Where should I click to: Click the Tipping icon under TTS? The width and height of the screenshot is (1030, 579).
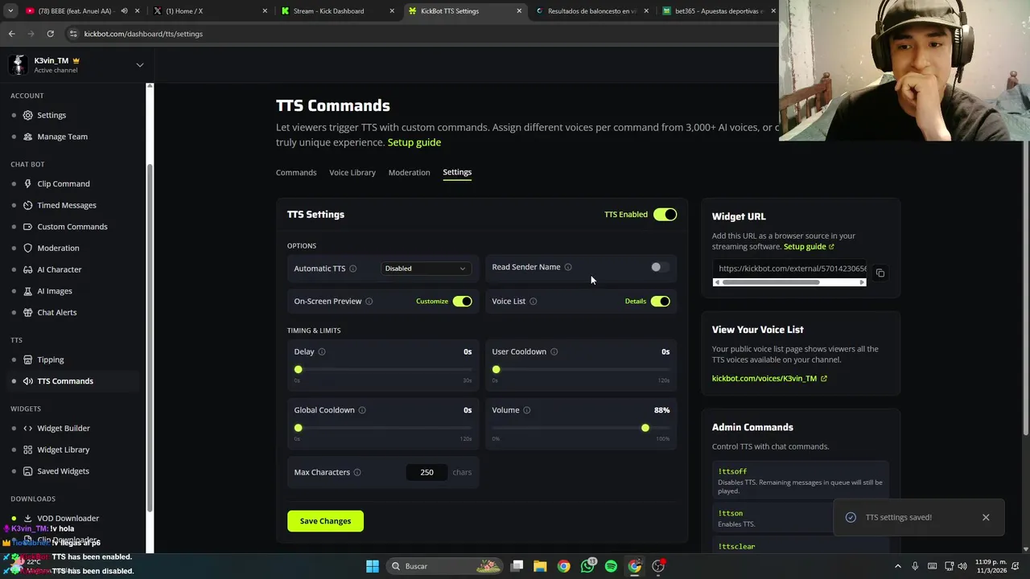27,359
